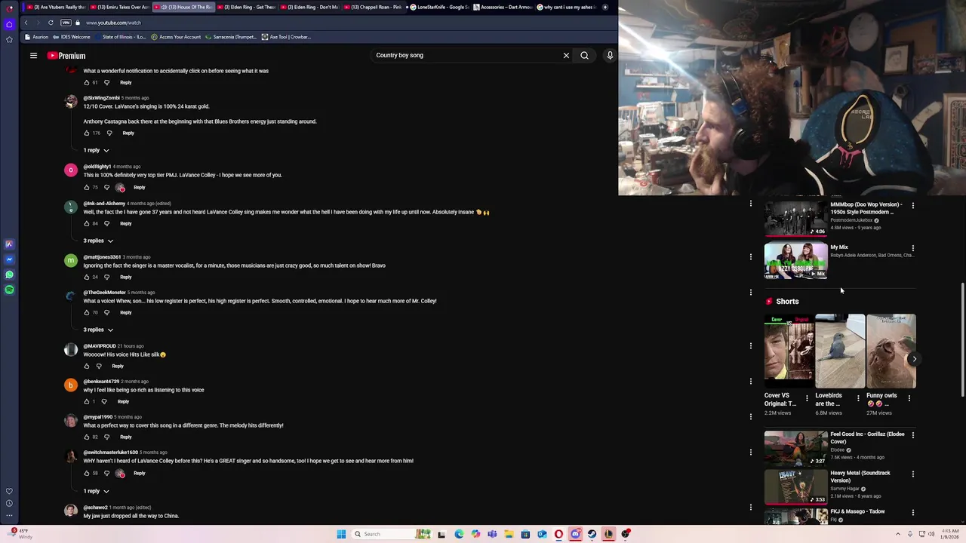This screenshot has height=543, width=966.
Task: Start voice search with the microphone icon
Action: tap(610, 55)
